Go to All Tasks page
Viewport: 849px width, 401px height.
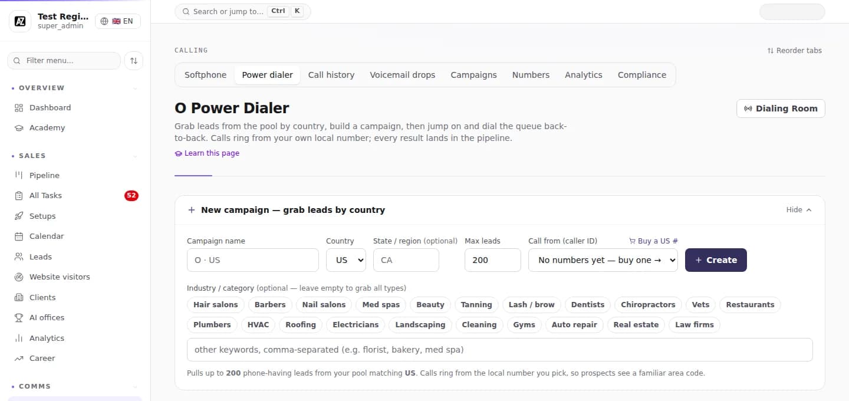point(75,196)
